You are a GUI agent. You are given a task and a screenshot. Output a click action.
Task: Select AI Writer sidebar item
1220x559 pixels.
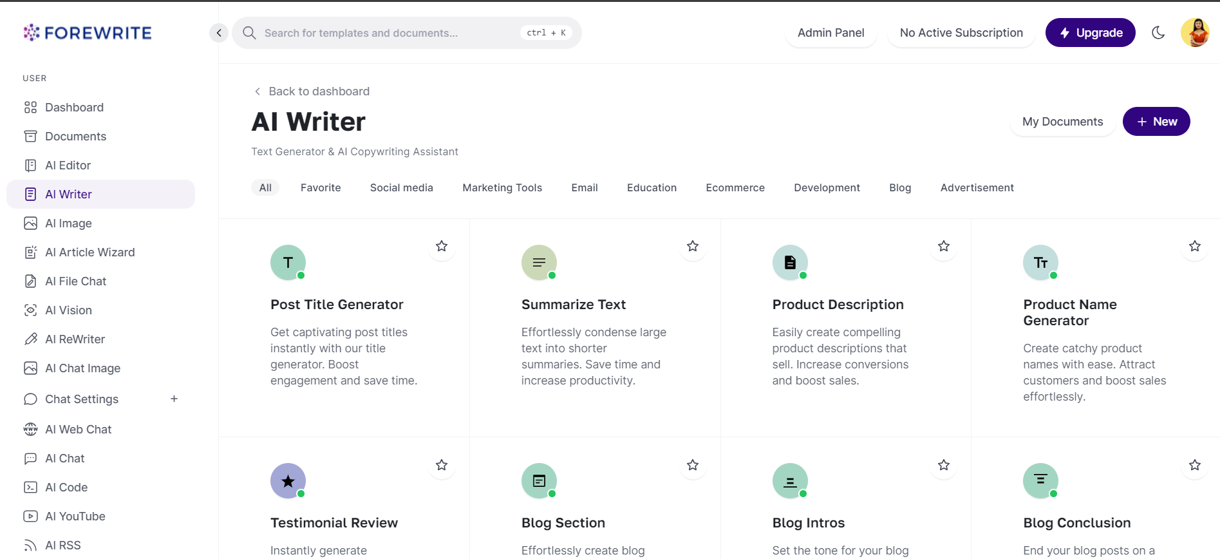coord(100,194)
